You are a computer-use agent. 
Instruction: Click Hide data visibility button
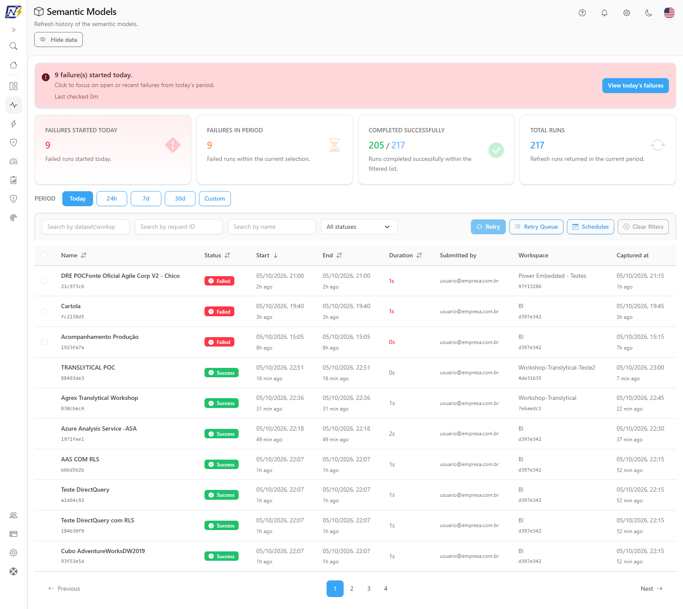(58, 40)
